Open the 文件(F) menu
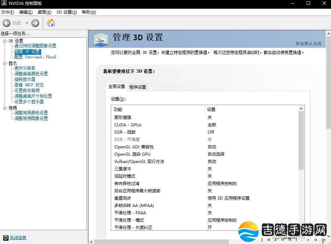This screenshot has height=244, width=331. (8, 12)
